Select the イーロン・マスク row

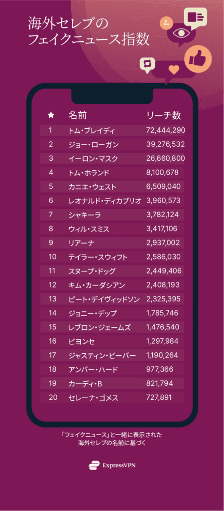112,158
